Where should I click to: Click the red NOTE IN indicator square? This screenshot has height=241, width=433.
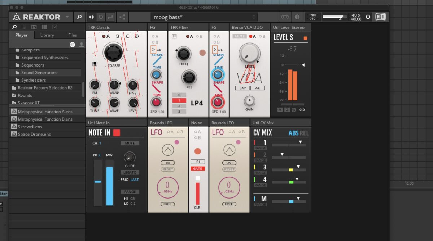tap(117, 133)
